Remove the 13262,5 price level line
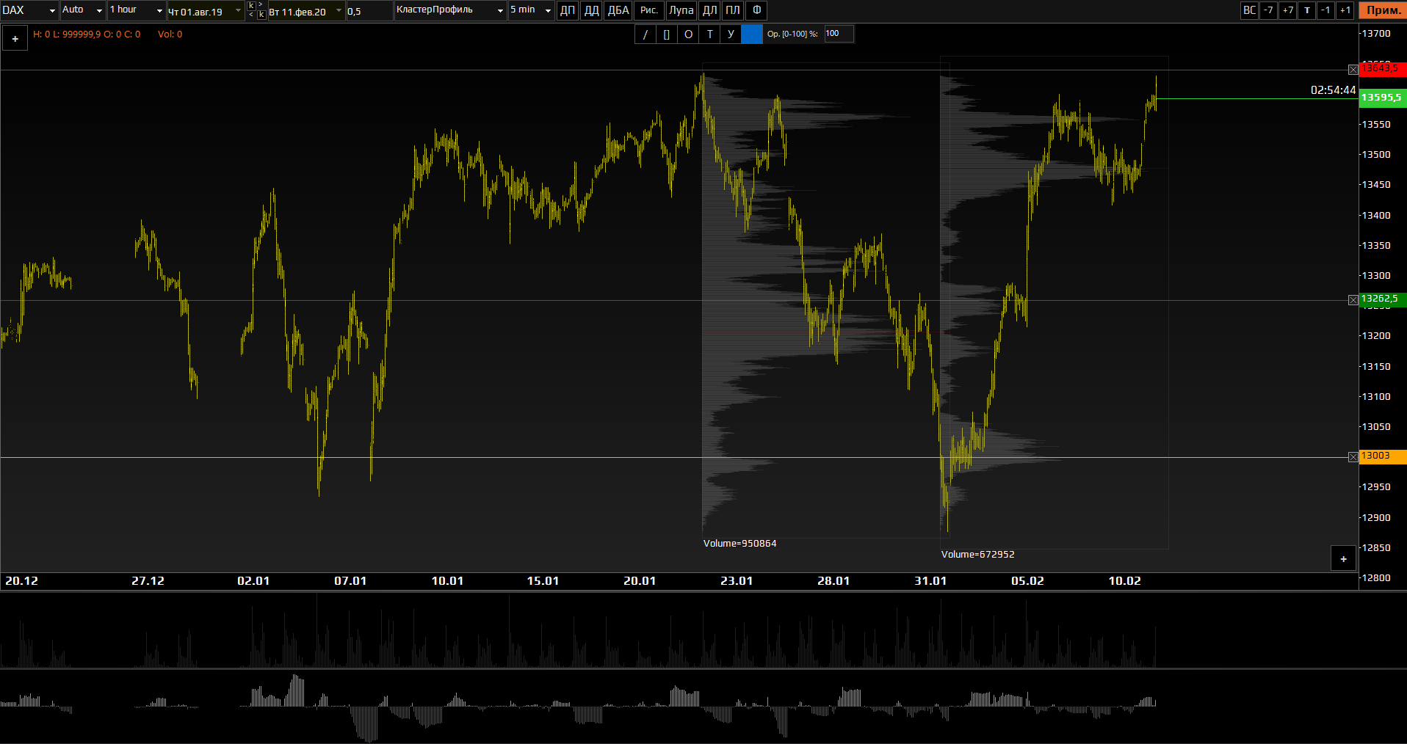 (x=1353, y=300)
